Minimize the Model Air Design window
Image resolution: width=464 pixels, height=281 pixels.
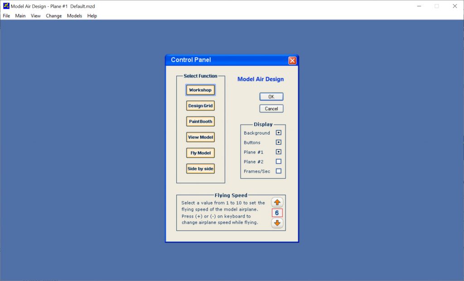[x=419, y=6]
